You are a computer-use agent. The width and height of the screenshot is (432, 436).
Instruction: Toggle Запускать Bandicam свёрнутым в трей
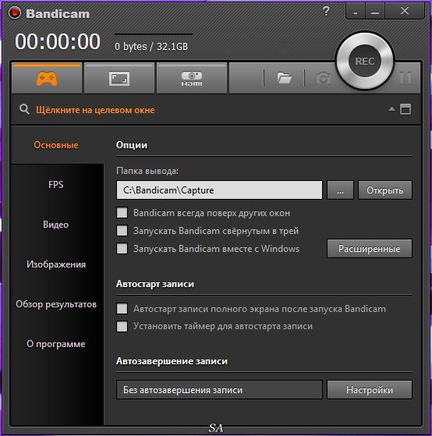point(122,231)
